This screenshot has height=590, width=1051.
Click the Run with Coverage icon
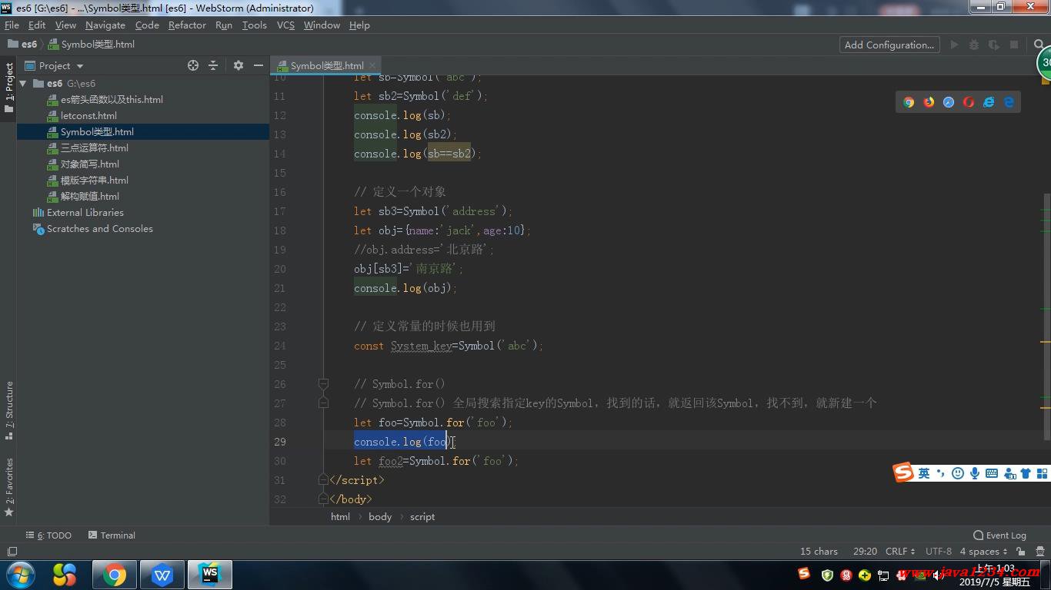994,45
